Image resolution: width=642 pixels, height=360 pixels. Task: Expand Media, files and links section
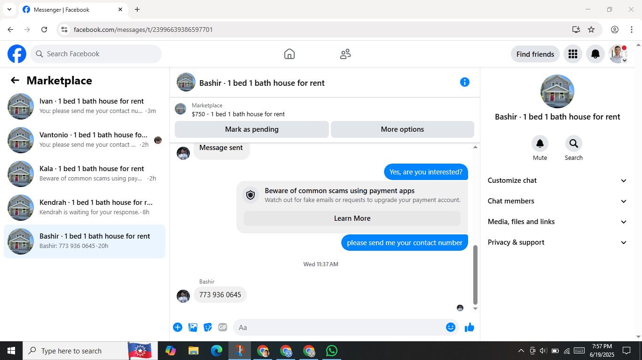coord(557,222)
